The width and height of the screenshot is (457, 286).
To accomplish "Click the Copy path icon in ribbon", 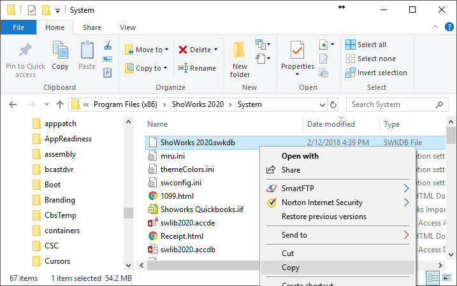I will pyautogui.click(x=107, y=59).
